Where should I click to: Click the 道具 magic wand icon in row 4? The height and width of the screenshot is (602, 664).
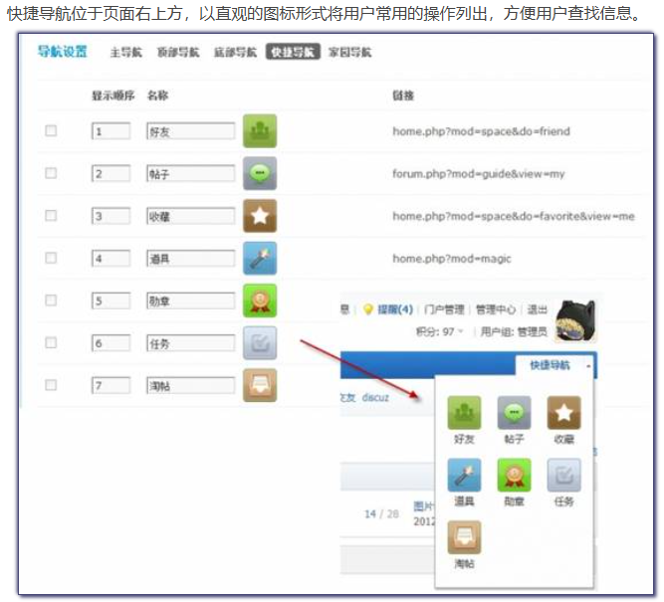tap(260, 259)
